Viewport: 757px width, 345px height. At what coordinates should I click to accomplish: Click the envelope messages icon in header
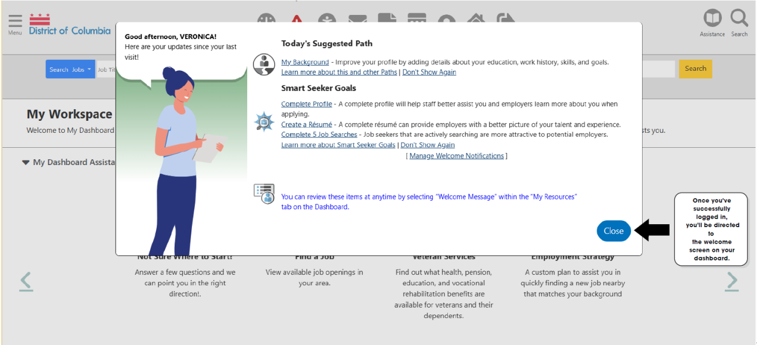click(x=358, y=18)
